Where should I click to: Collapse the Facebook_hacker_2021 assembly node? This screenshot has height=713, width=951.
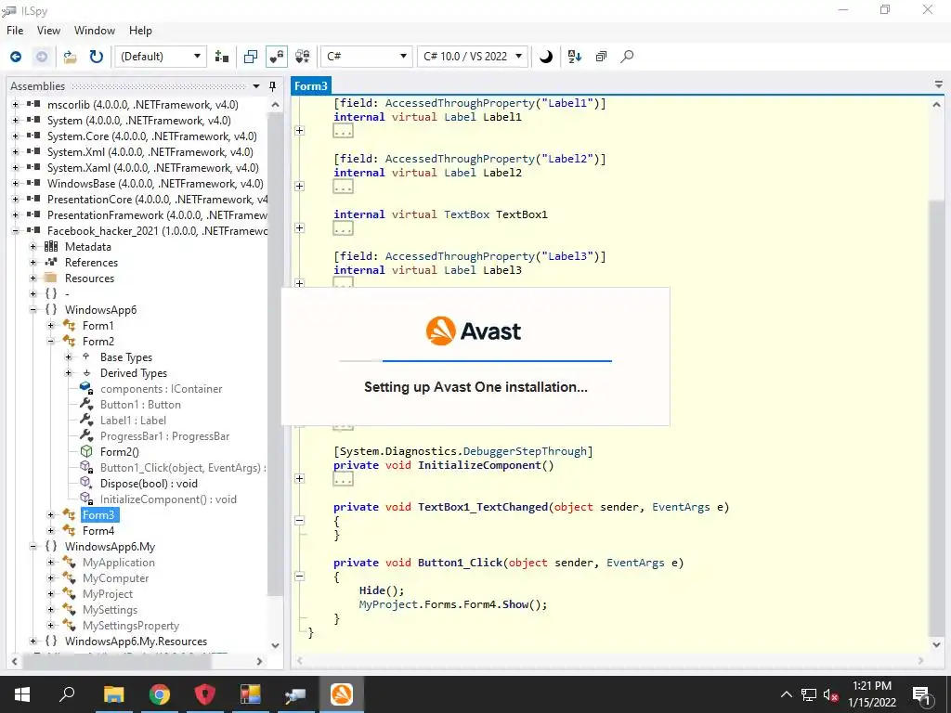[x=15, y=230]
